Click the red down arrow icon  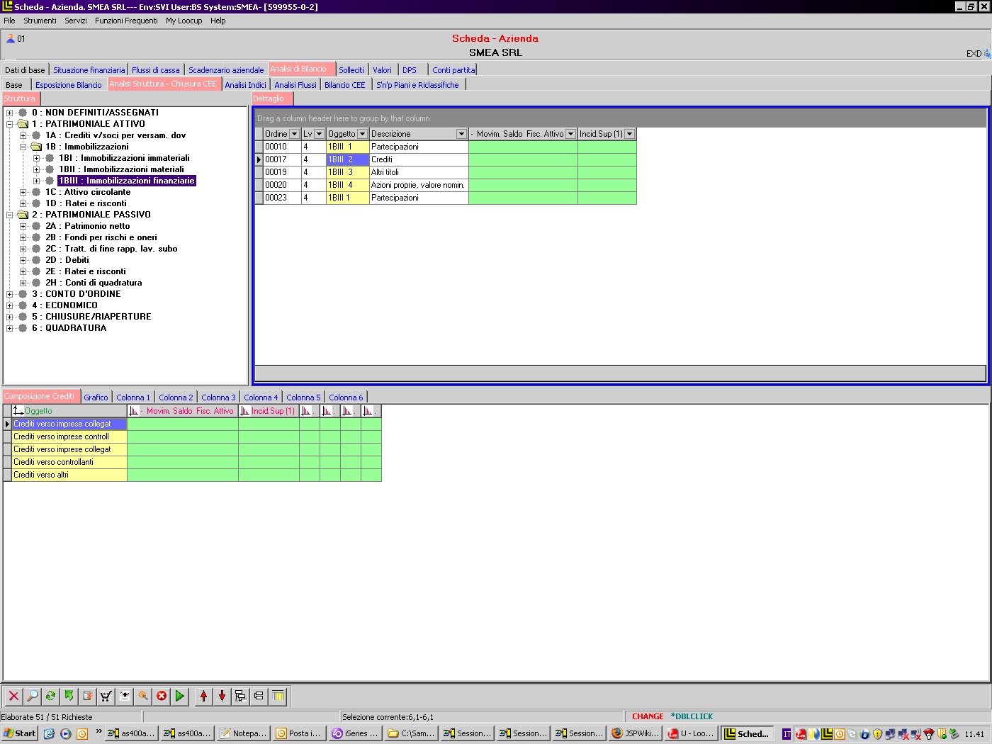(x=222, y=696)
